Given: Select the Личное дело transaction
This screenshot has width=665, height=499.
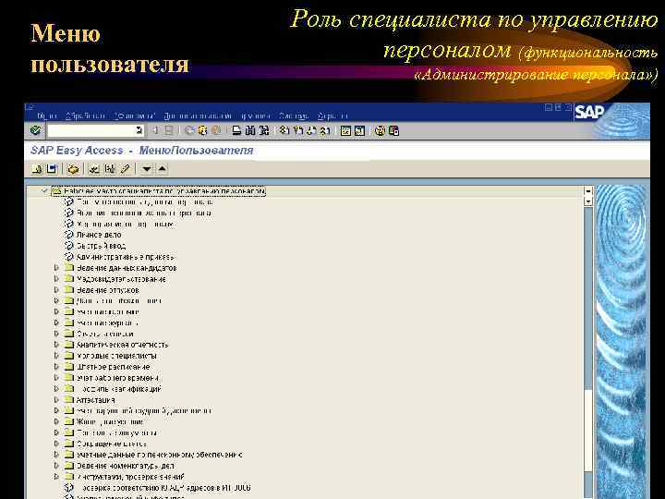Looking at the screenshot, I should (99, 235).
